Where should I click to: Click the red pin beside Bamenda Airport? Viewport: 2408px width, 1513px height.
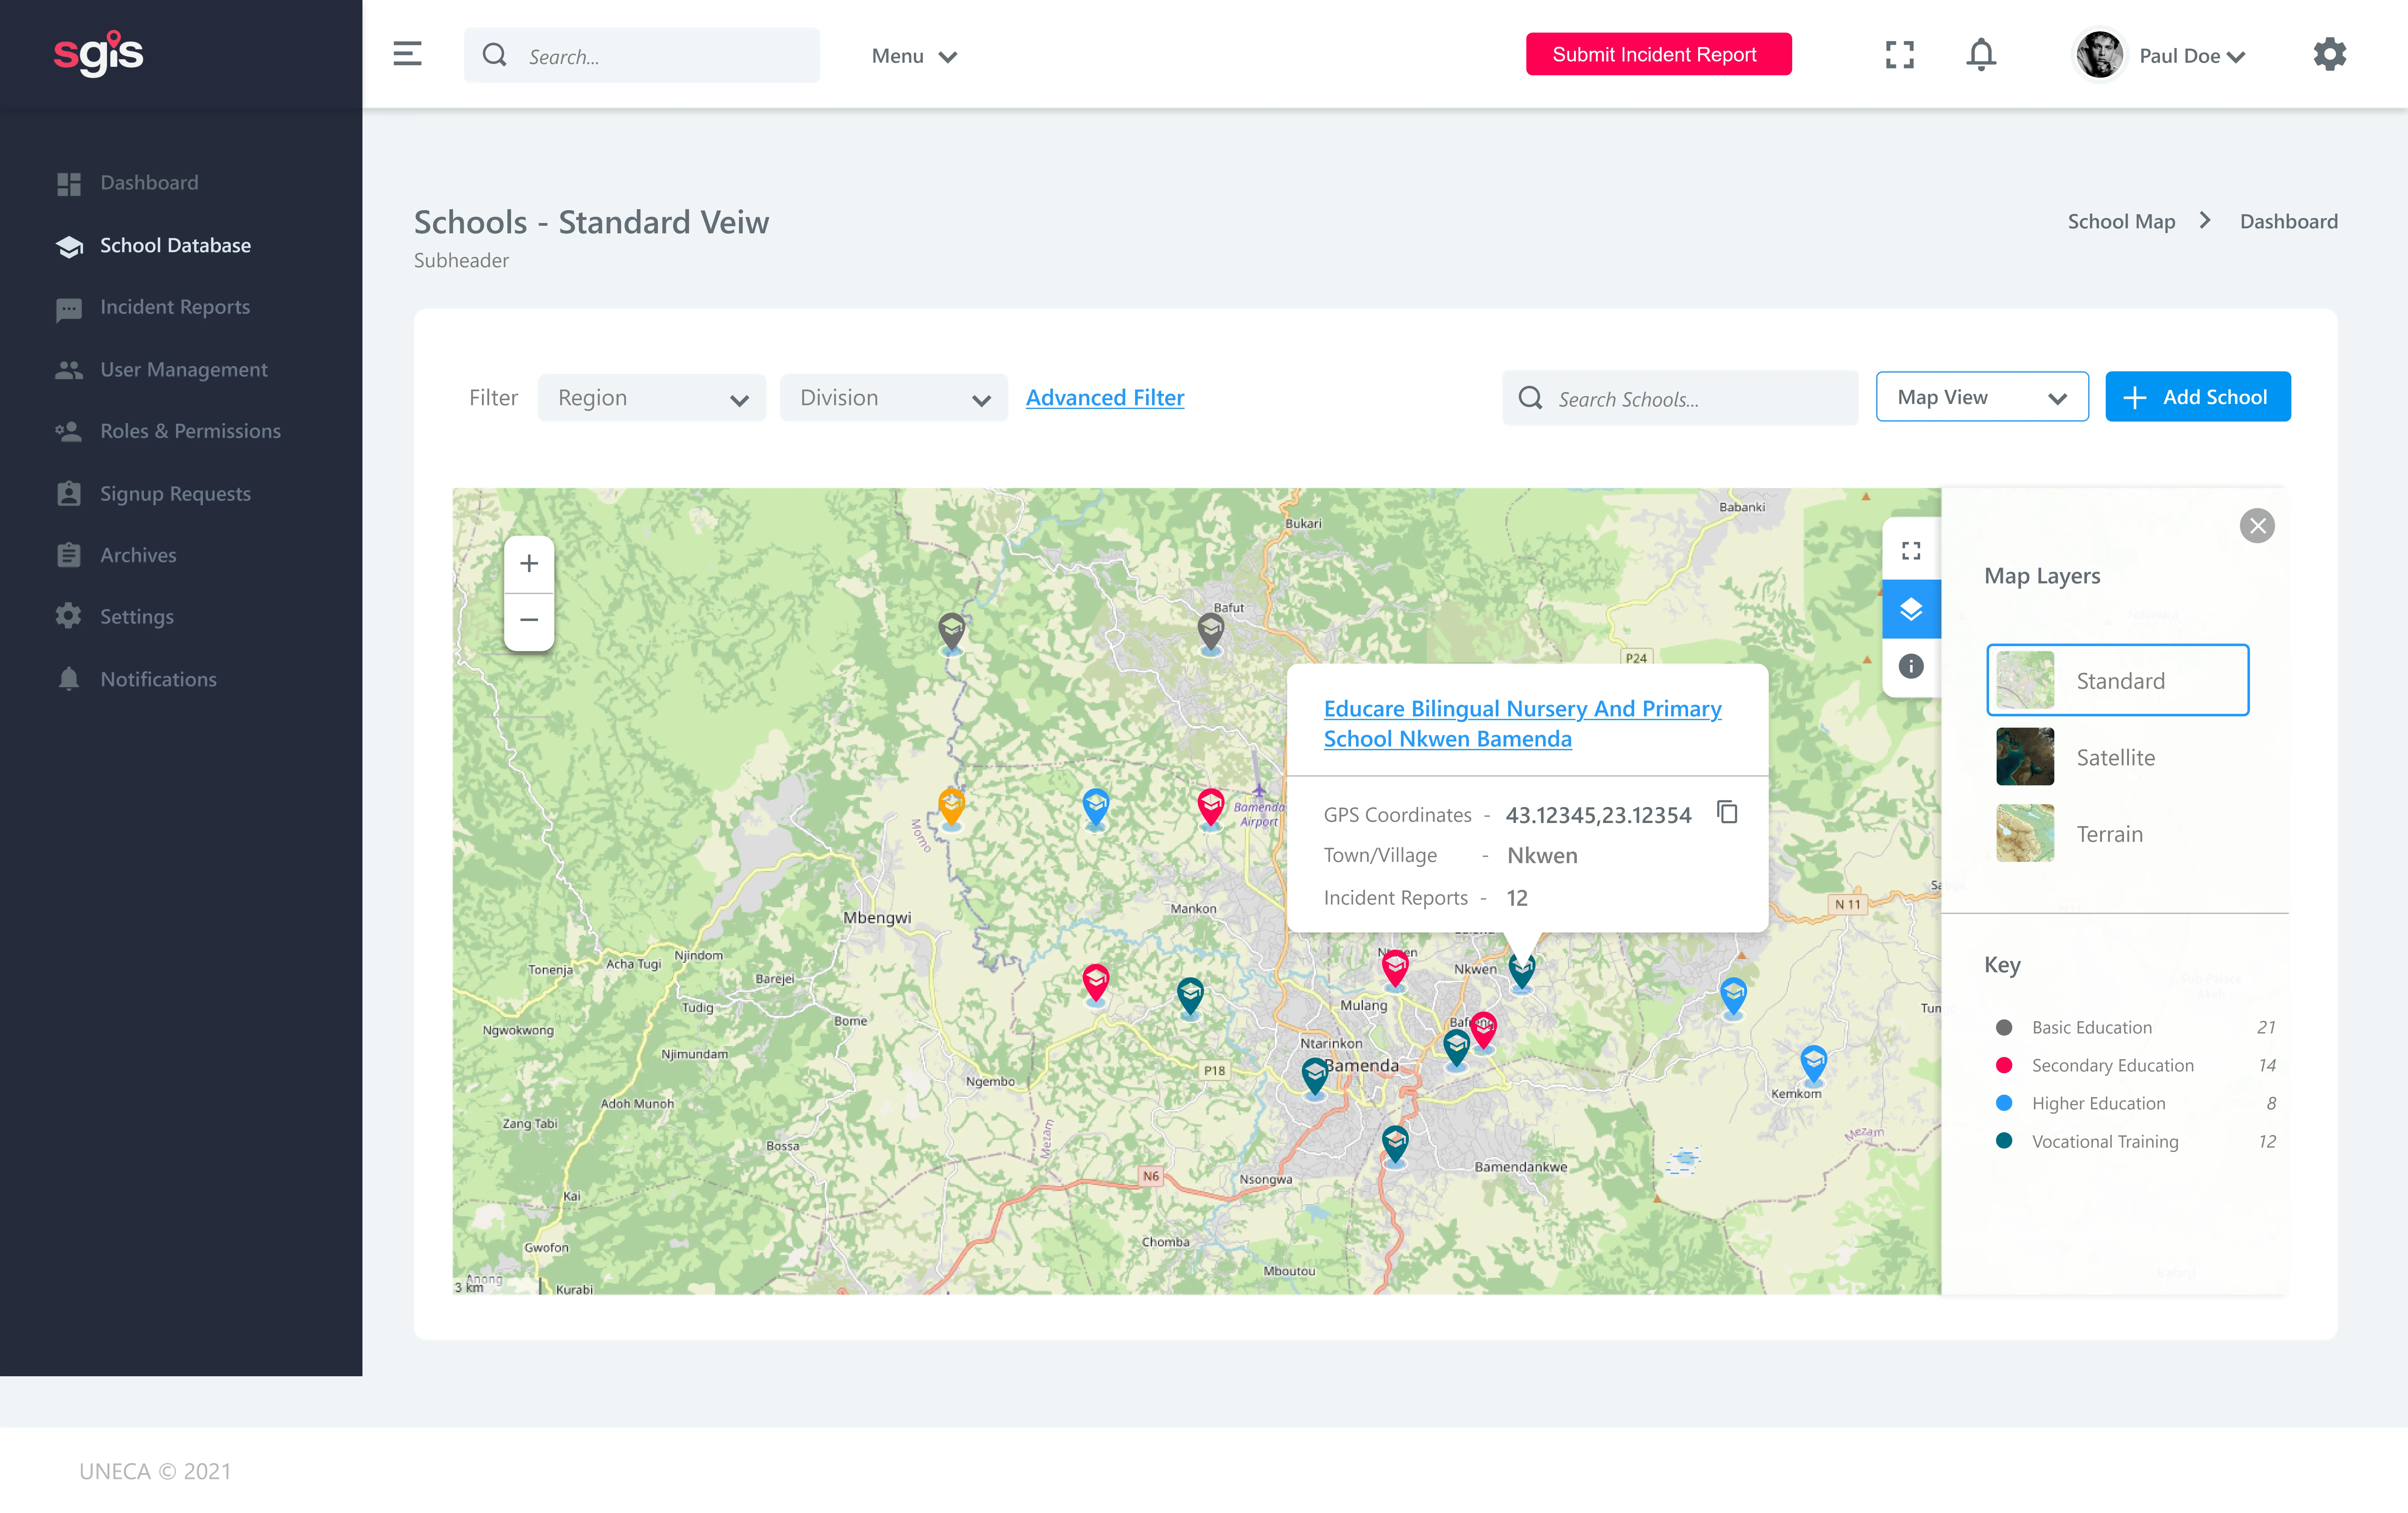[1211, 807]
